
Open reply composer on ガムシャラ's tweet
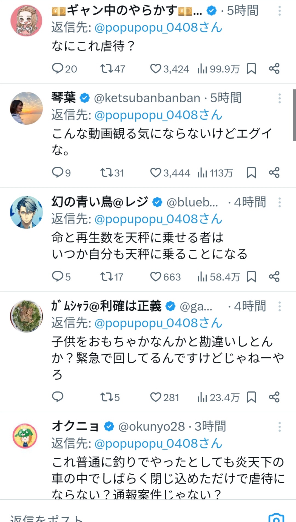point(58,397)
